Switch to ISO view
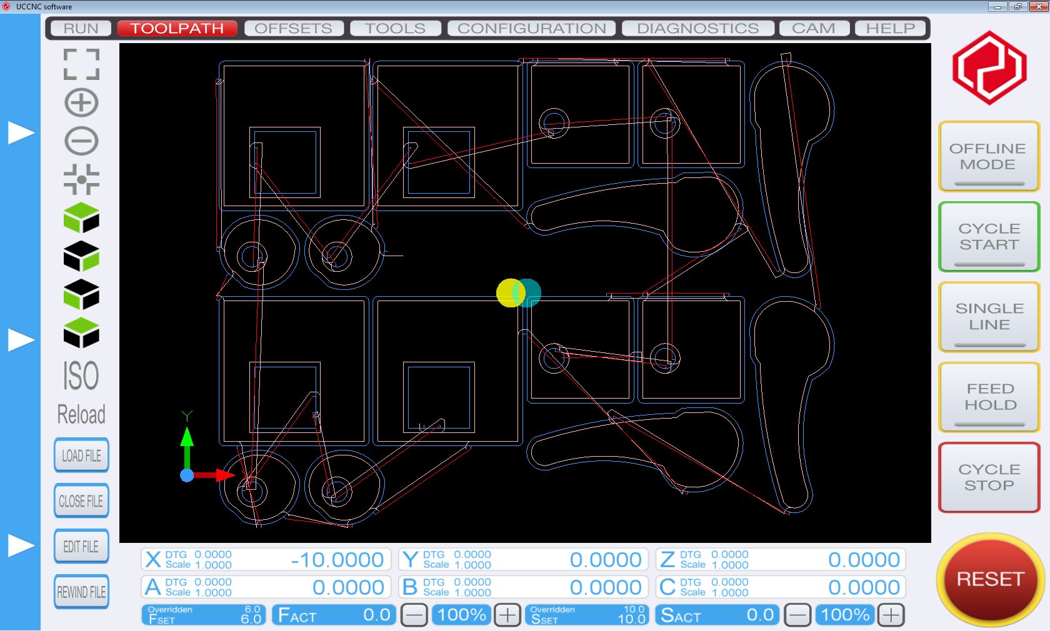The width and height of the screenshot is (1050, 631). point(81,375)
